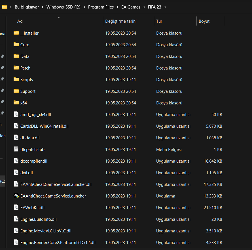Image resolution: width=252 pixels, height=250 pixels.
Task: Click the Data folder icon
Action: 16,56
